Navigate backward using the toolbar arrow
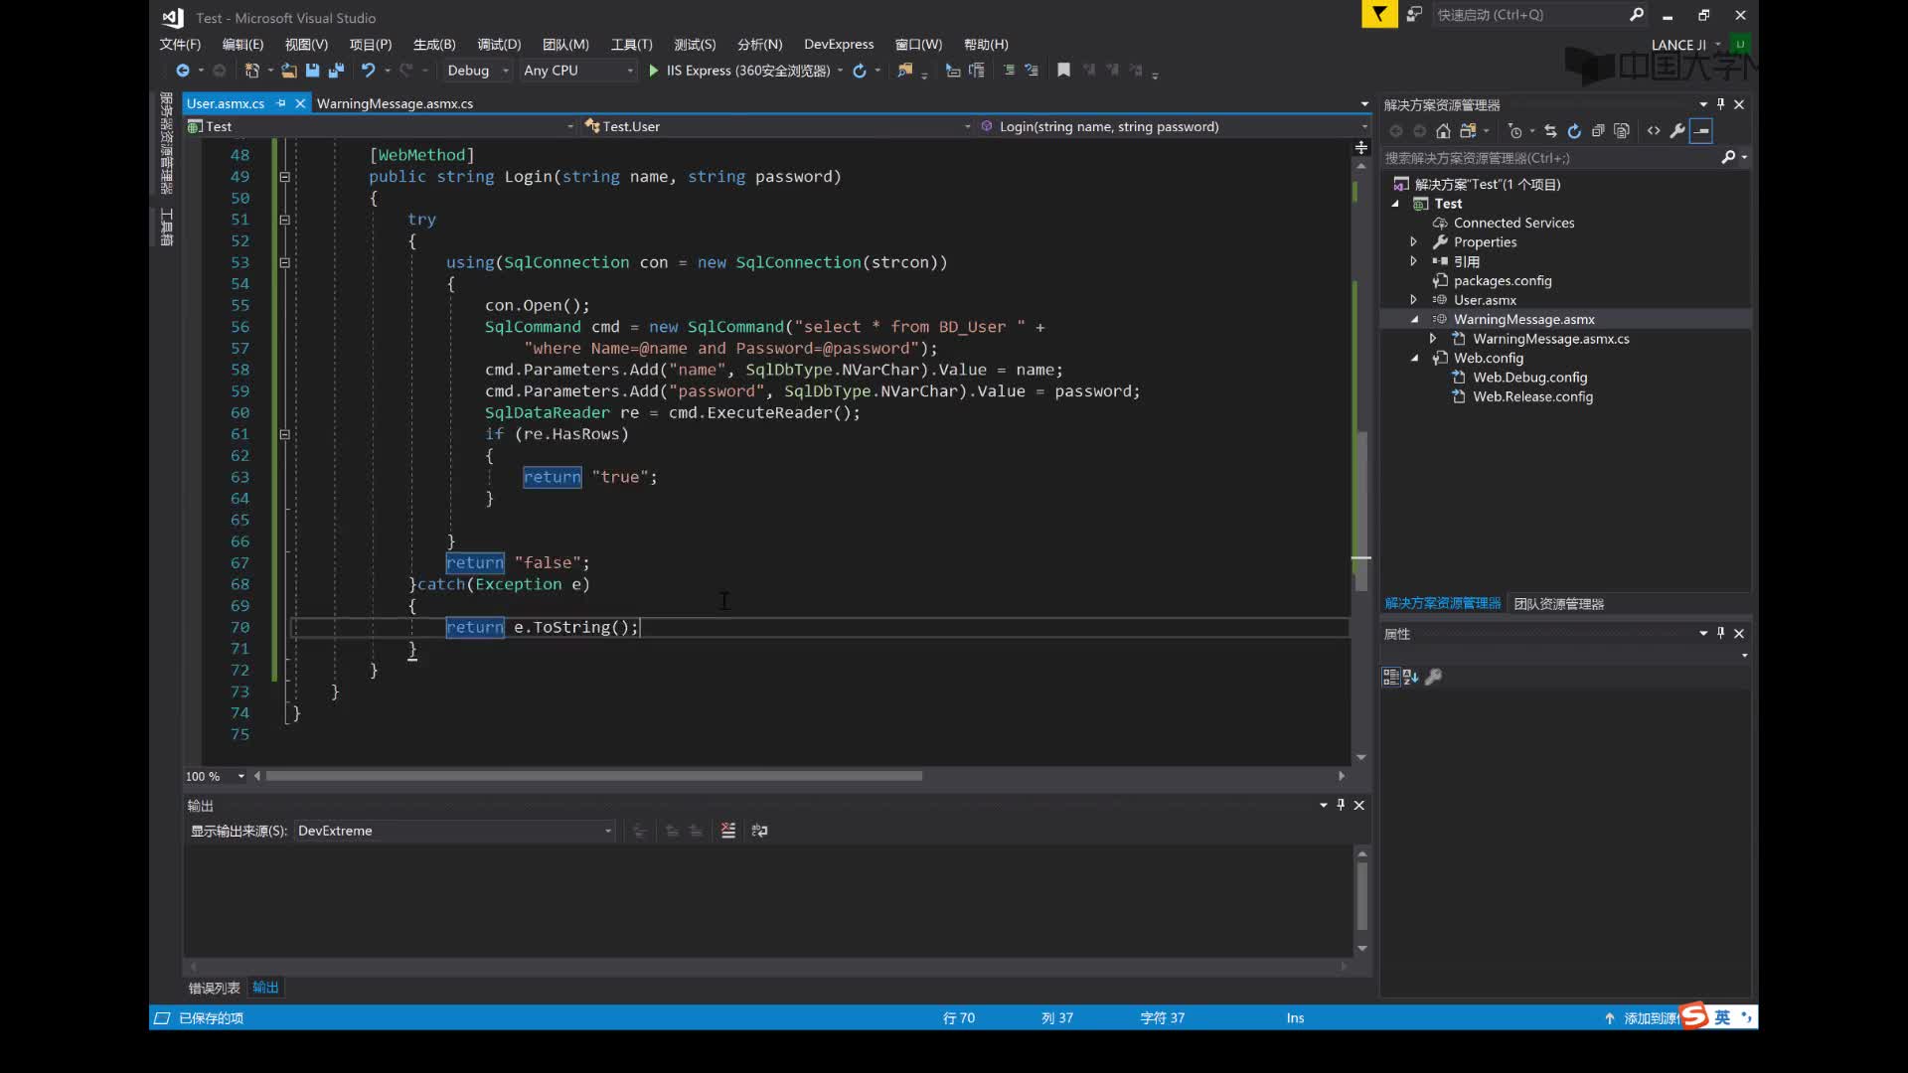Viewport: 1908px width, 1073px height. pyautogui.click(x=182, y=71)
